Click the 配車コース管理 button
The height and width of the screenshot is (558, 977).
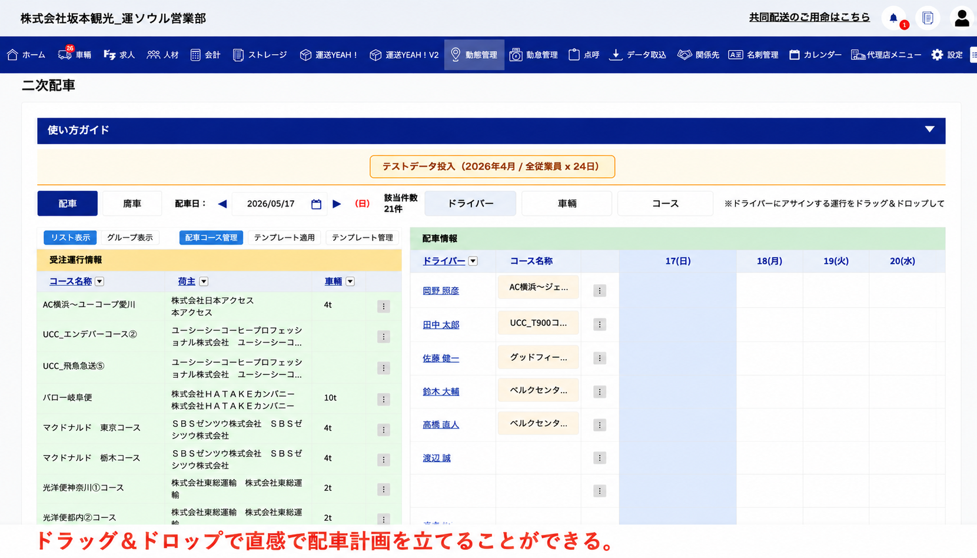point(211,238)
